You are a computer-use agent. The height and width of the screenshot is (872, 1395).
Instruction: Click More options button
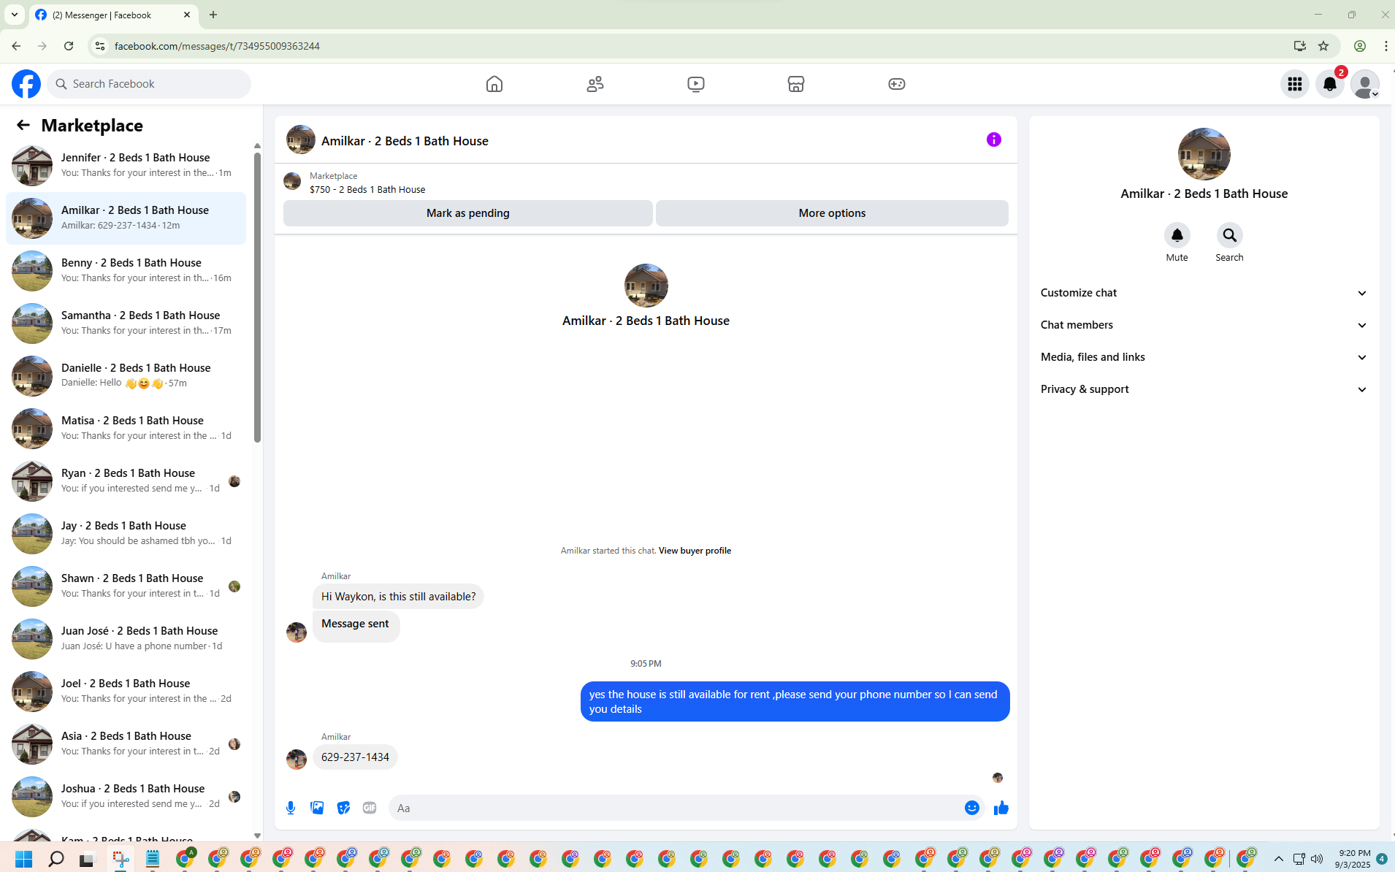[x=832, y=213]
